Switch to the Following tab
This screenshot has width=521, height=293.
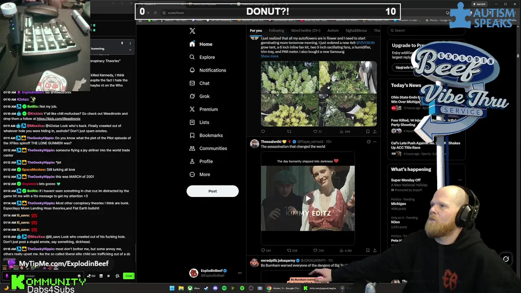pyautogui.click(x=276, y=31)
